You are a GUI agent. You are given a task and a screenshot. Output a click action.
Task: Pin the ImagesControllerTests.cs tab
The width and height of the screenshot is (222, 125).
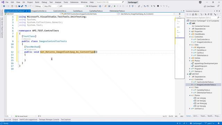[x=26, y=11]
